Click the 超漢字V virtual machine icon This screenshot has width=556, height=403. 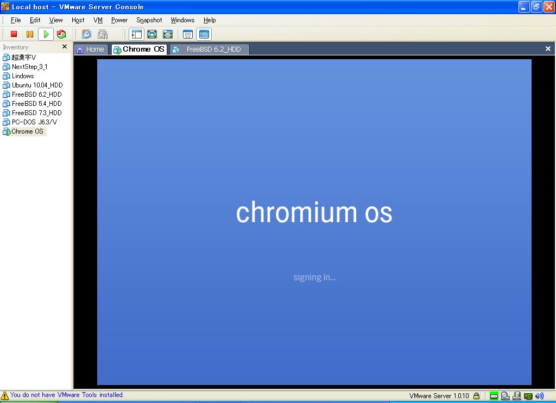(x=7, y=58)
